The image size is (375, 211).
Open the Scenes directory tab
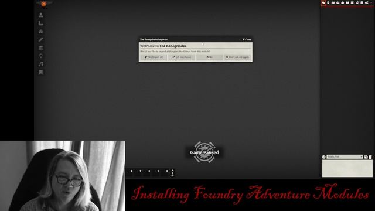tap(333, 2)
